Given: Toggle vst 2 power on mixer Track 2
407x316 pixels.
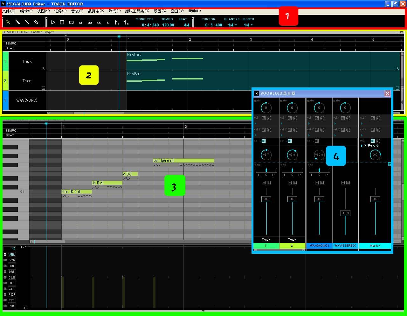Looking at the screenshot, I should pos(290,130).
